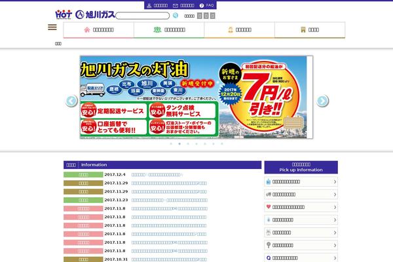Click the gray appliance icon in Pick up list
The image size is (393, 262).
[x=269, y=233]
